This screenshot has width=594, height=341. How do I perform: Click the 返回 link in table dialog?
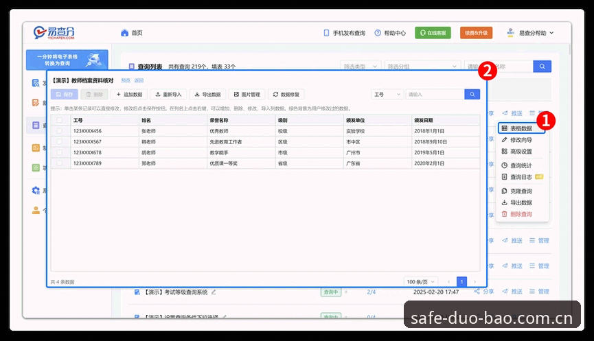point(139,80)
